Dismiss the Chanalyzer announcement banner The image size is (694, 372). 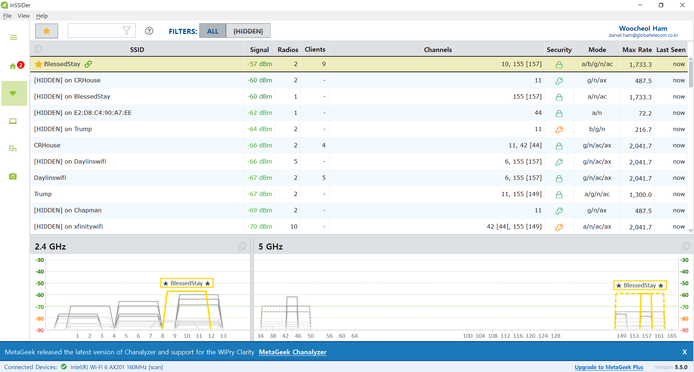(x=685, y=352)
